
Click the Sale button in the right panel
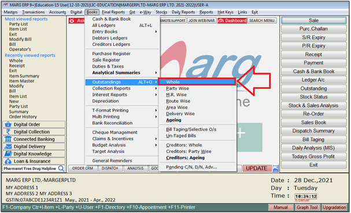point(313,20)
